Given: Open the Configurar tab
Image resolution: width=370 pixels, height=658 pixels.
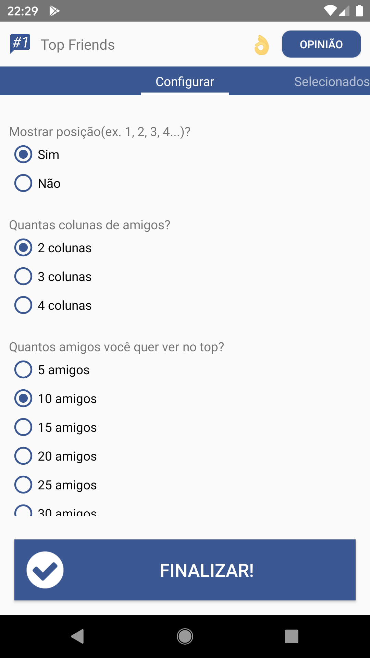Looking at the screenshot, I should pos(185,82).
